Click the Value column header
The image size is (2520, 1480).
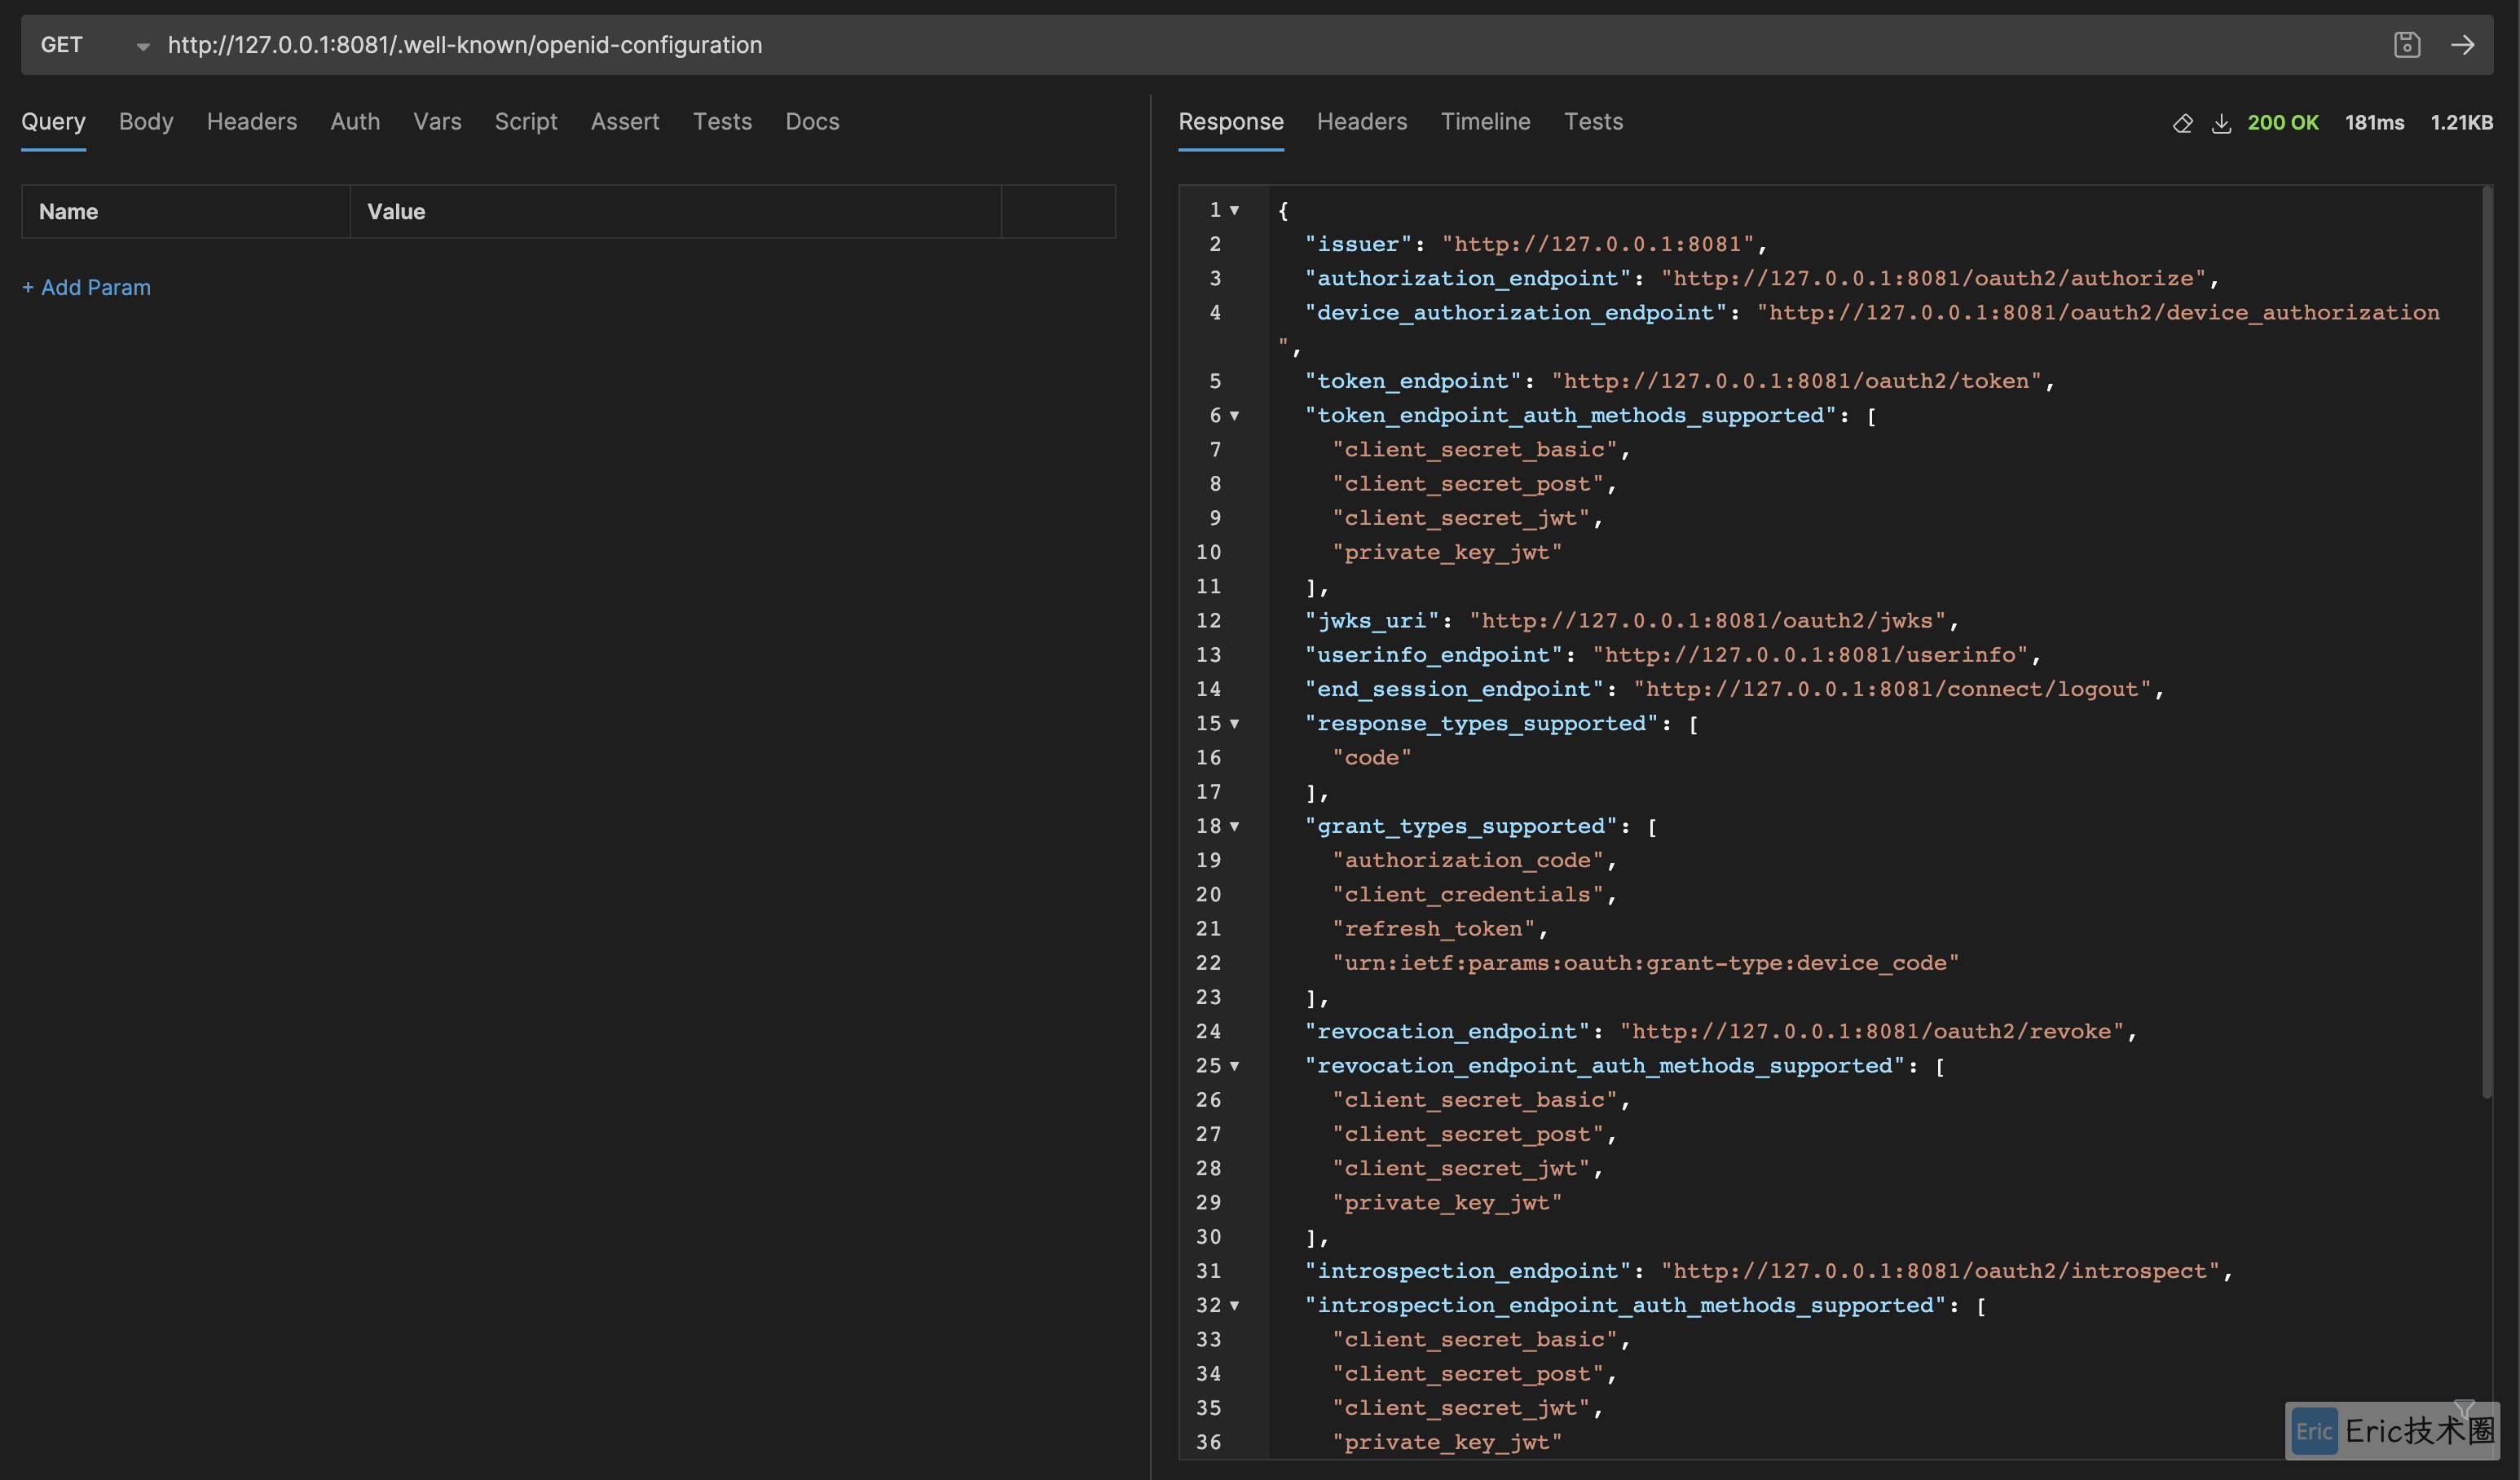(676, 212)
